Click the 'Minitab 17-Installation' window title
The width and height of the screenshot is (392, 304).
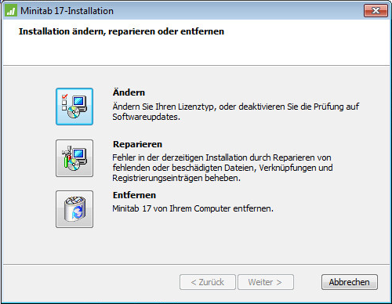67,11
